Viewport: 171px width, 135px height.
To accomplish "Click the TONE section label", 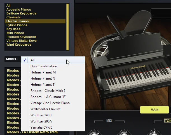I will click(168, 121).
